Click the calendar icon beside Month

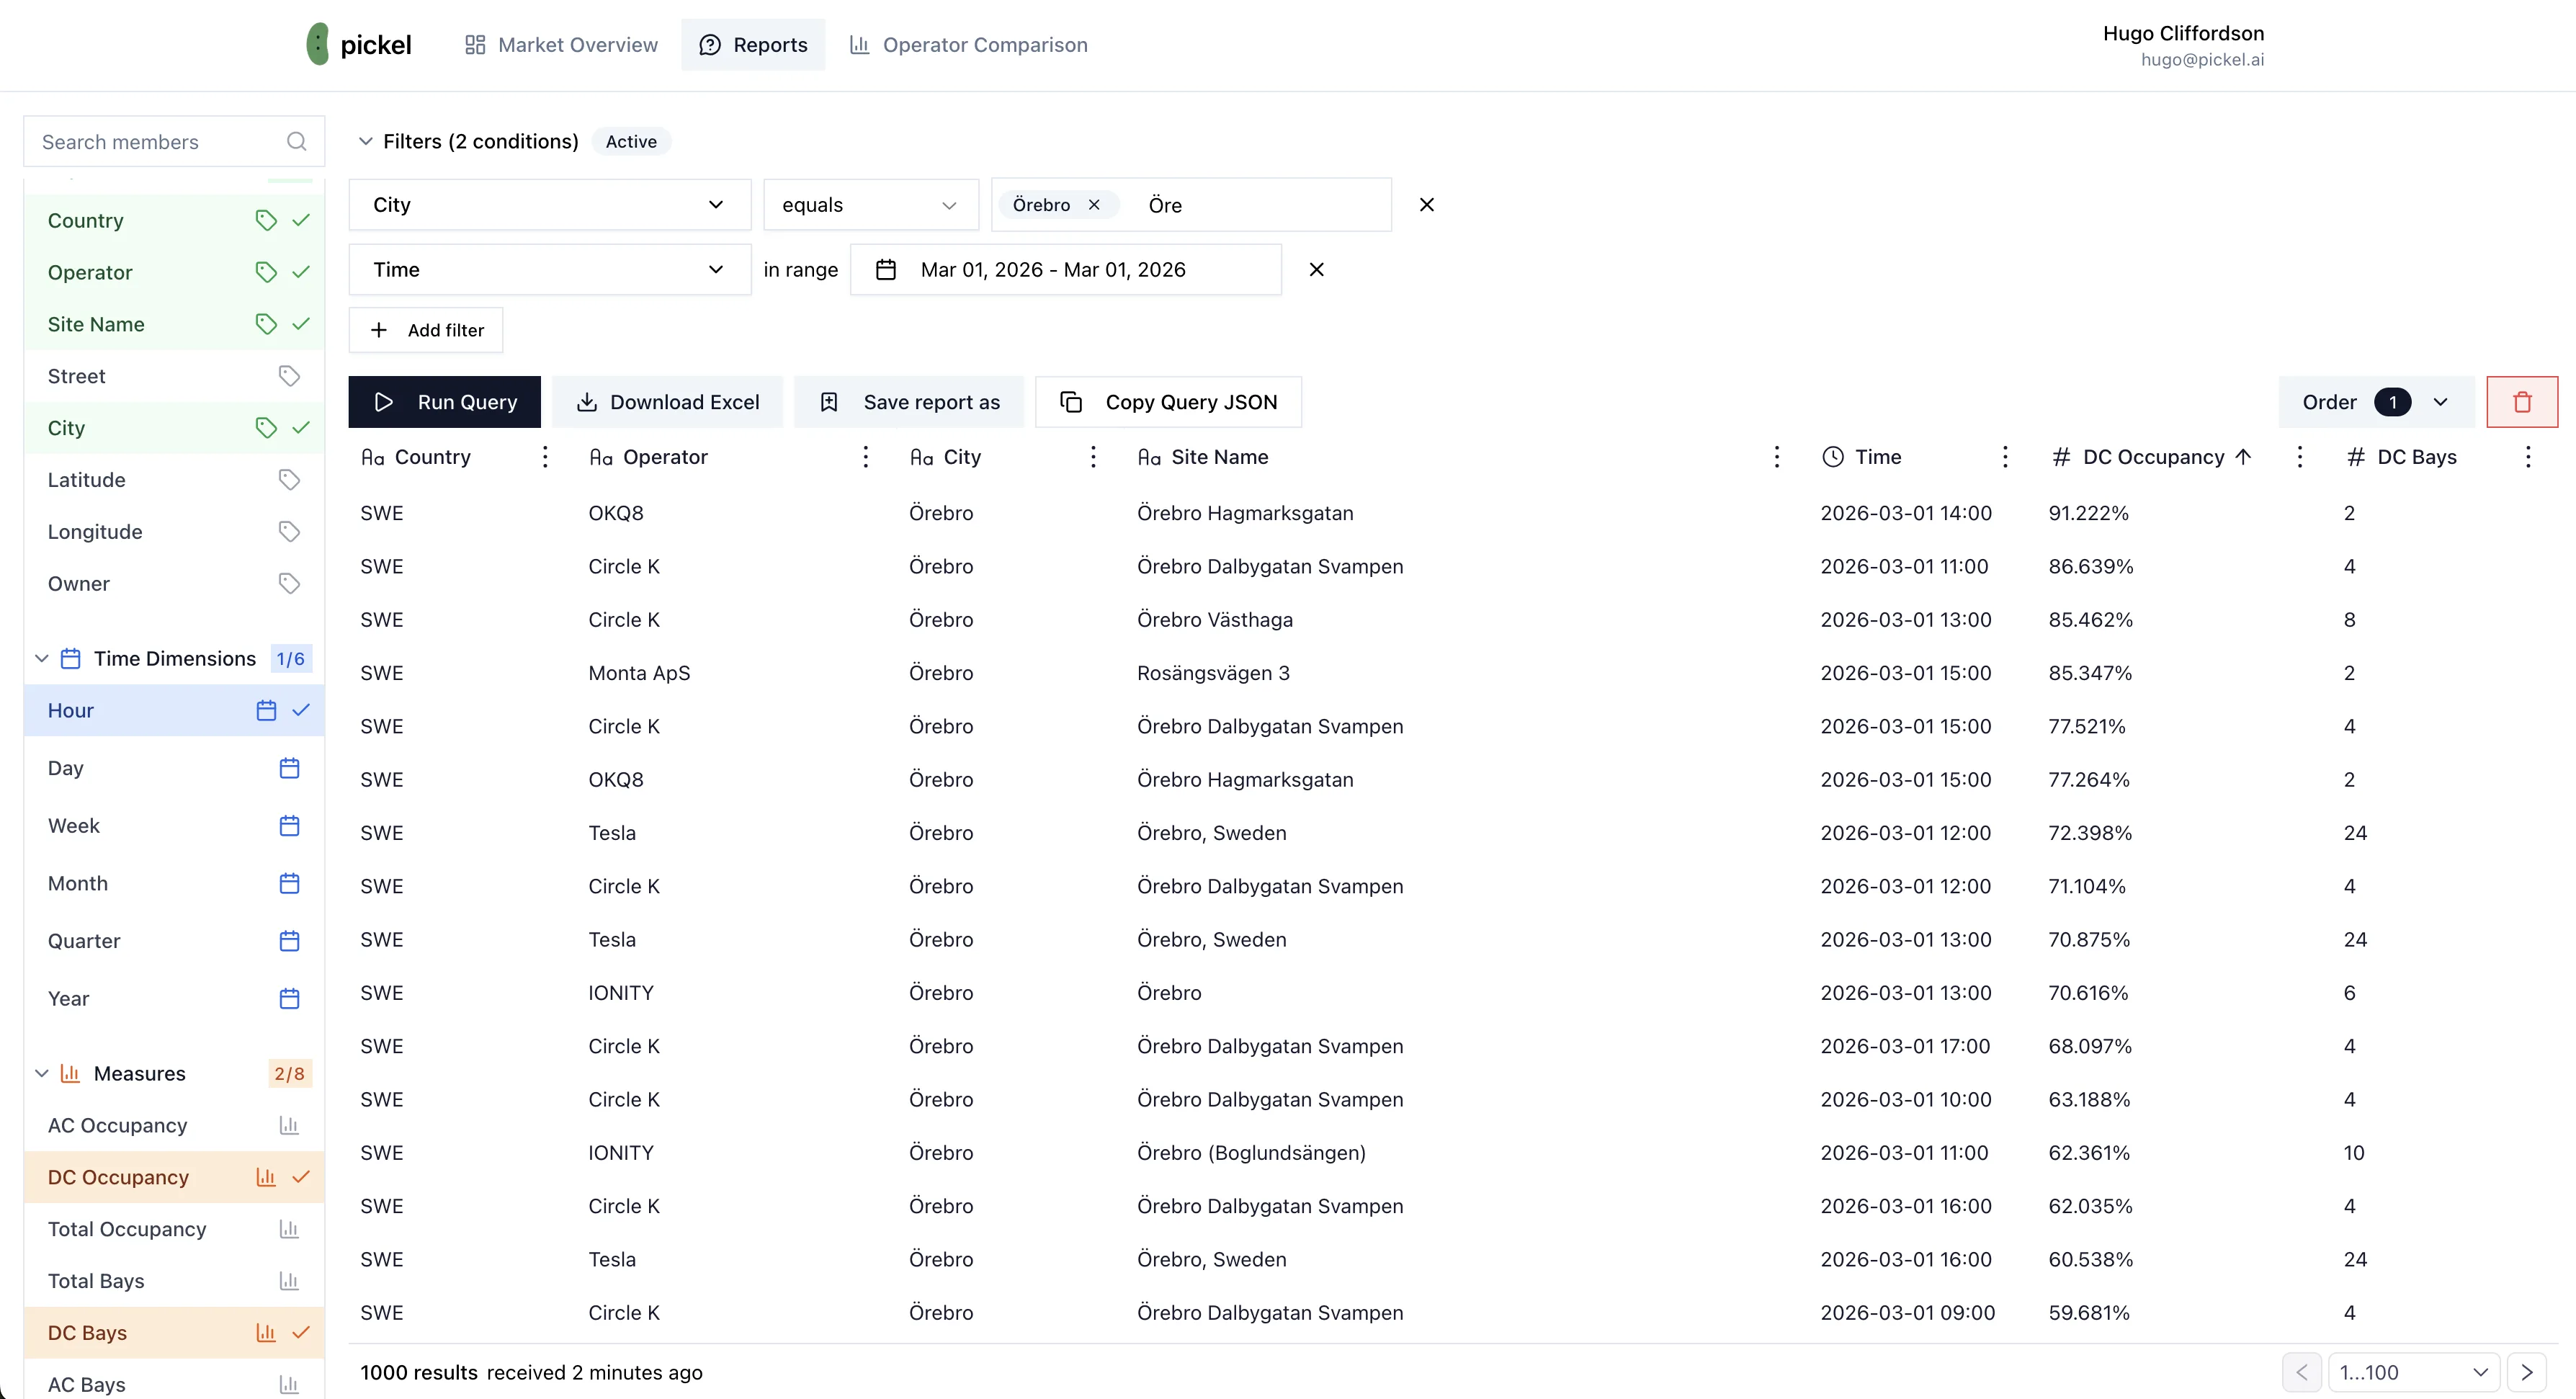289,884
